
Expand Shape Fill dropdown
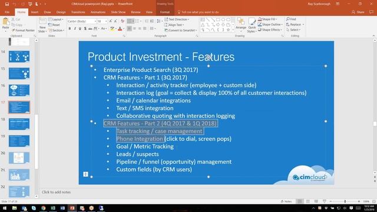[267, 19]
